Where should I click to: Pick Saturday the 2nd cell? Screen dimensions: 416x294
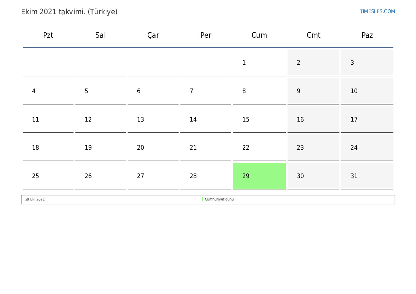pyautogui.click(x=313, y=63)
